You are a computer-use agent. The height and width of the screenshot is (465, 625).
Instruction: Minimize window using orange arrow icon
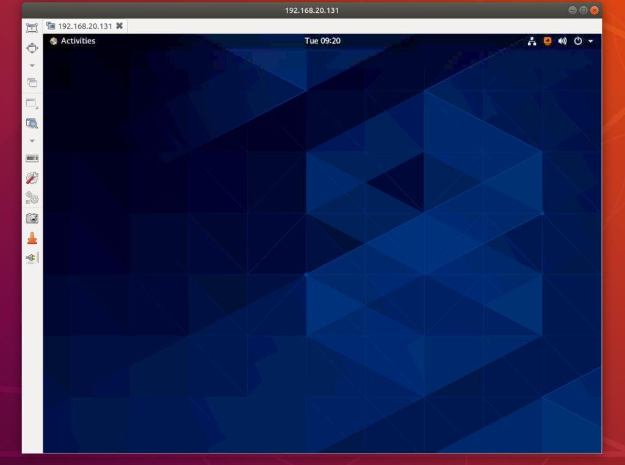tap(32, 238)
